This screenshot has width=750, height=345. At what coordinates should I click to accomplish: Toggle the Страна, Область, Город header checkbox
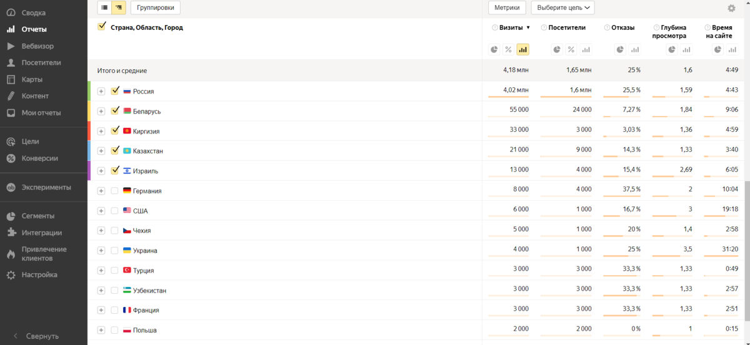[102, 27]
